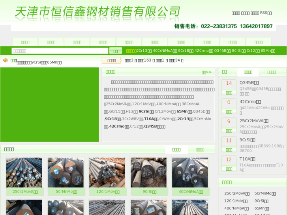287x215 pixels.
Task: Click bold 9Cr18 link in intro paragraph
Action: (113, 119)
